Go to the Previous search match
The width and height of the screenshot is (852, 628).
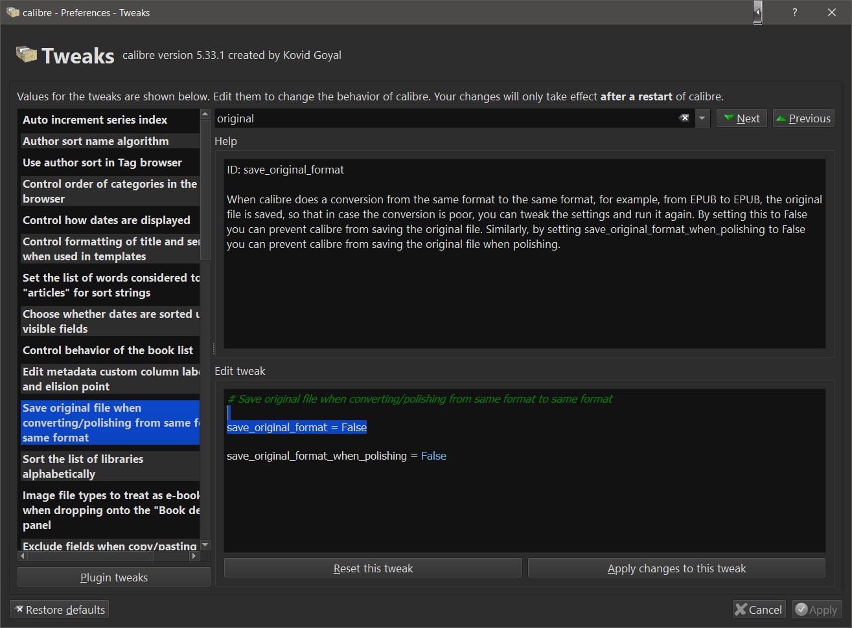(x=803, y=118)
